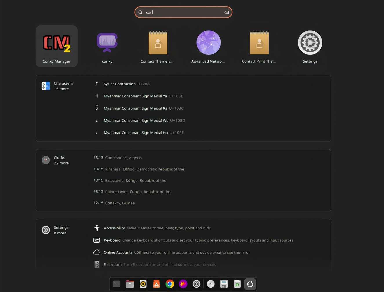This screenshot has width=384, height=292.
Task: Open Accessibility settings result
Action: pos(114,228)
